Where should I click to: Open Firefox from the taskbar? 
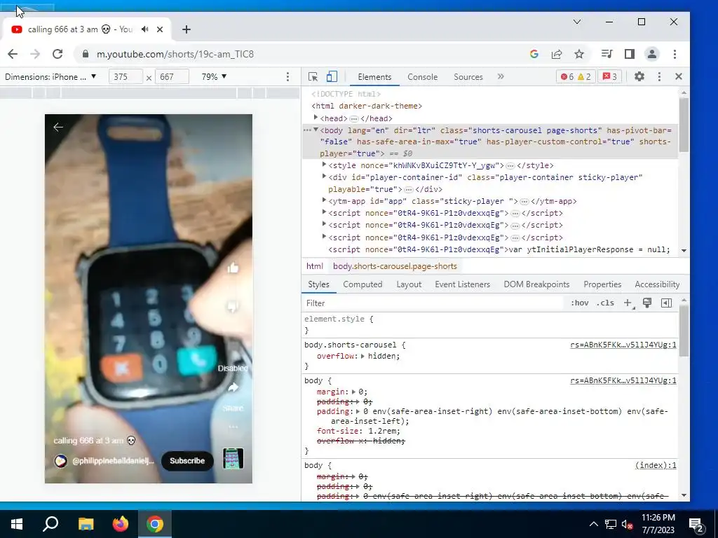[121, 524]
